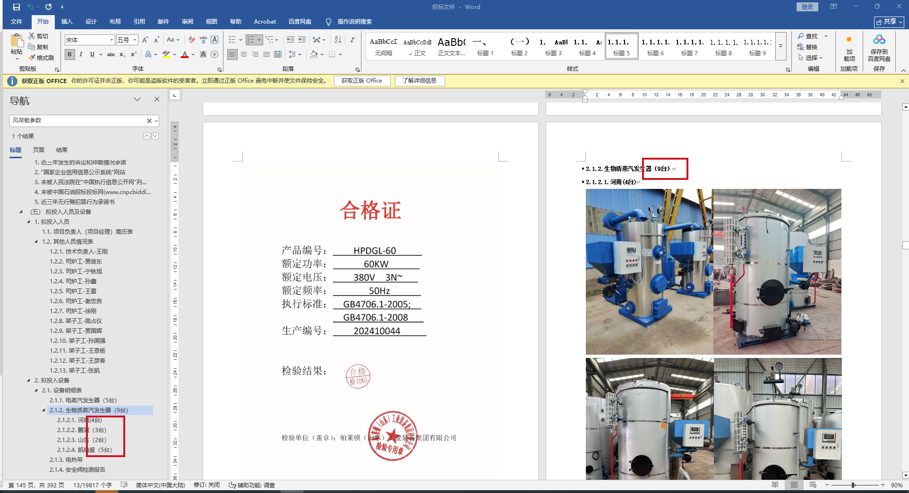Toggle bold formatting

pos(70,54)
